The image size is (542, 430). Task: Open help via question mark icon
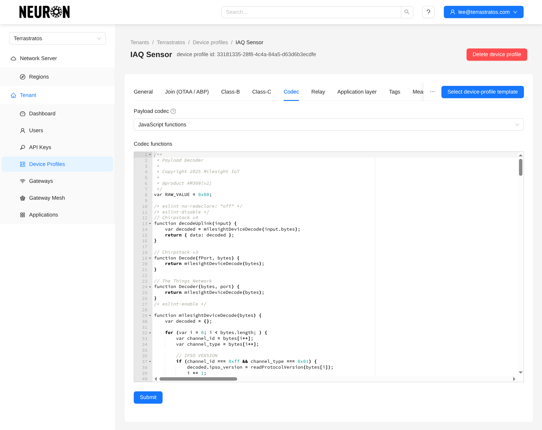[428, 12]
